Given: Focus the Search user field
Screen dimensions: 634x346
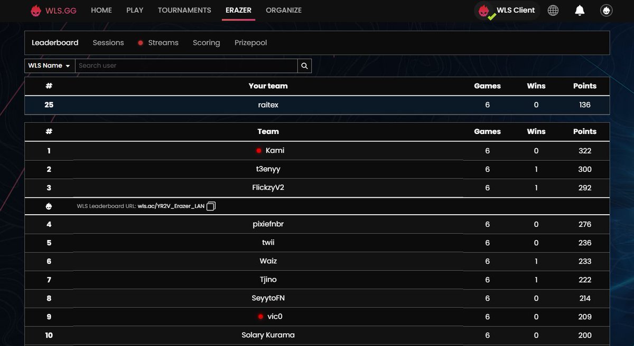Looking at the screenshot, I should (x=186, y=66).
